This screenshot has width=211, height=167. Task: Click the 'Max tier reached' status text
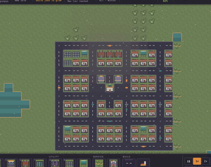click(78, 1)
